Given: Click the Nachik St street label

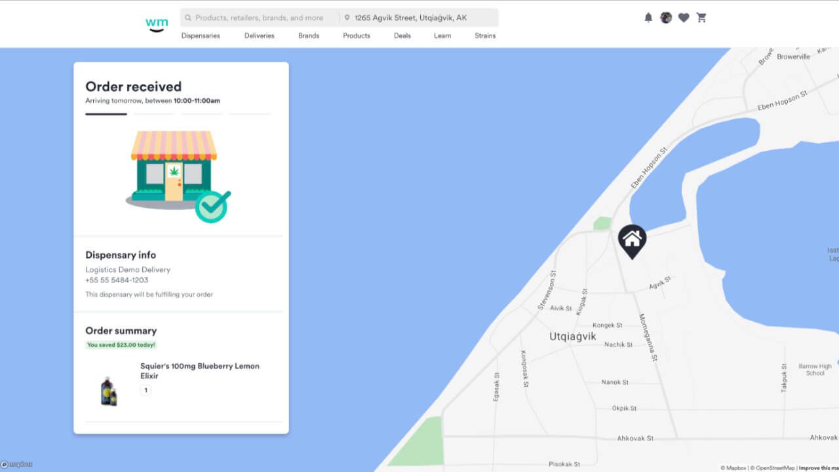Looking at the screenshot, I should 619,345.
